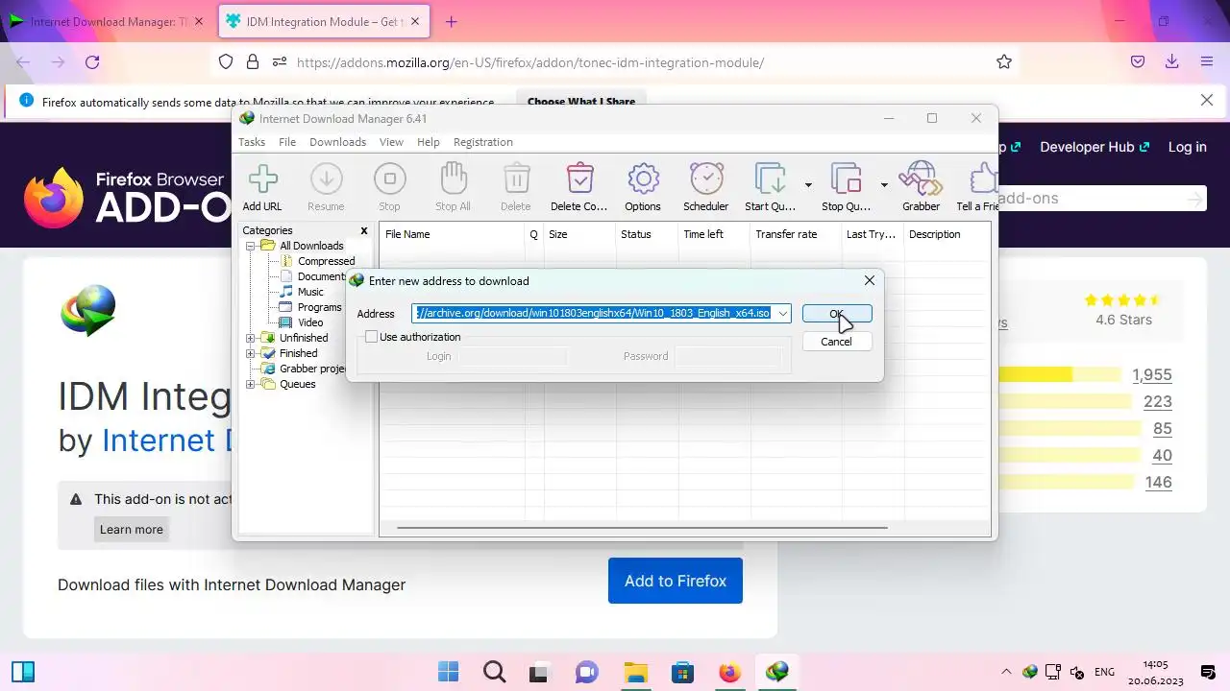The image size is (1230, 691).
Task: Click the Address URL input field
Action: click(593, 314)
